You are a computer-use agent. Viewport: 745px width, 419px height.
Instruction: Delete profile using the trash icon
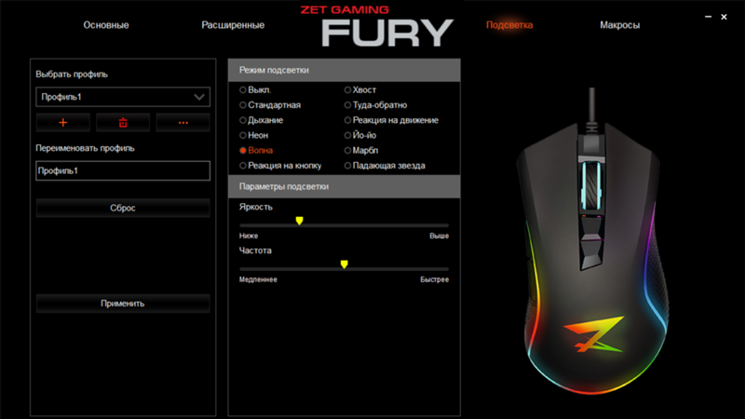tap(123, 123)
